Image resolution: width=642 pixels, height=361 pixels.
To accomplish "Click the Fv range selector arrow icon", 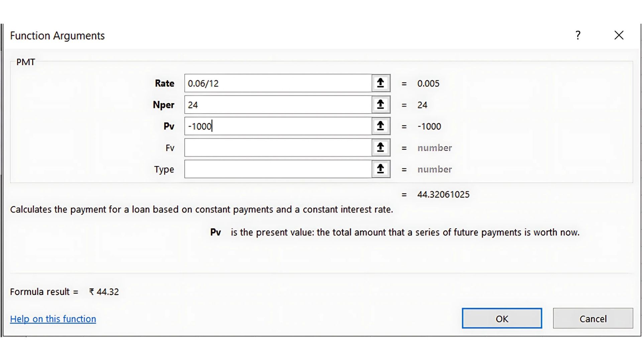I will tap(381, 147).
